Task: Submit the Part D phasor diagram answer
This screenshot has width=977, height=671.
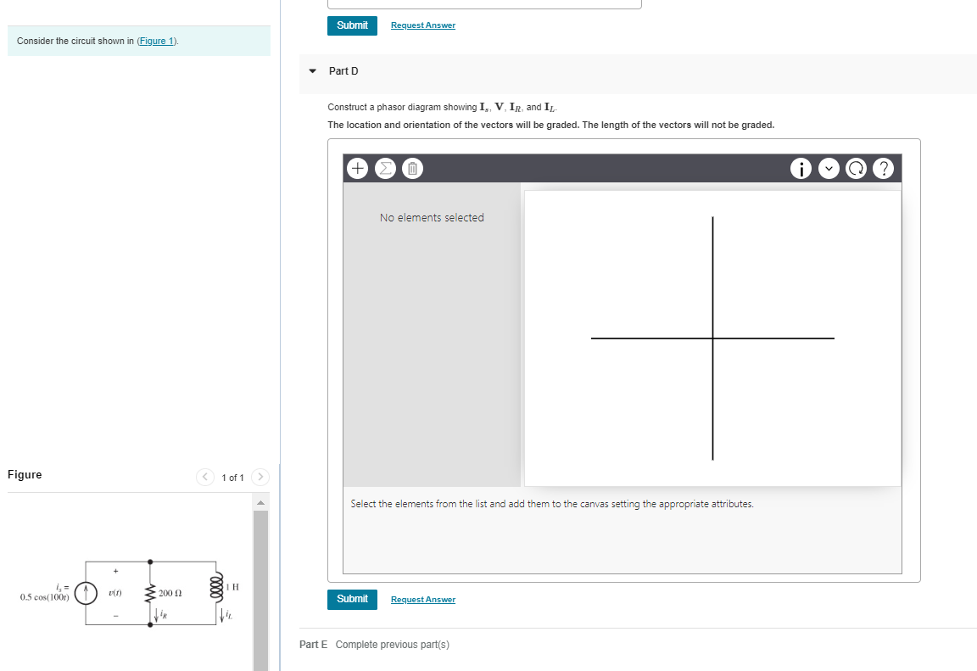Action: click(352, 600)
